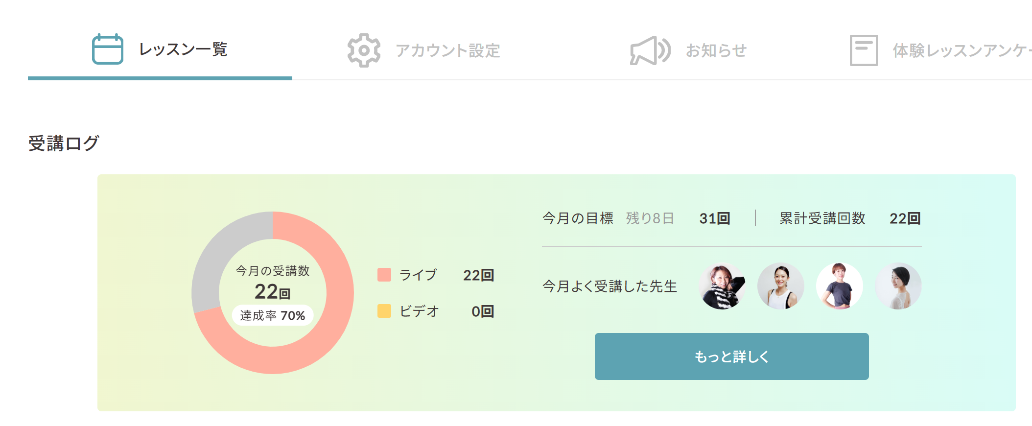Click the 累計受講回数 22回 value
This screenshot has height=426, width=1032.
905,218
